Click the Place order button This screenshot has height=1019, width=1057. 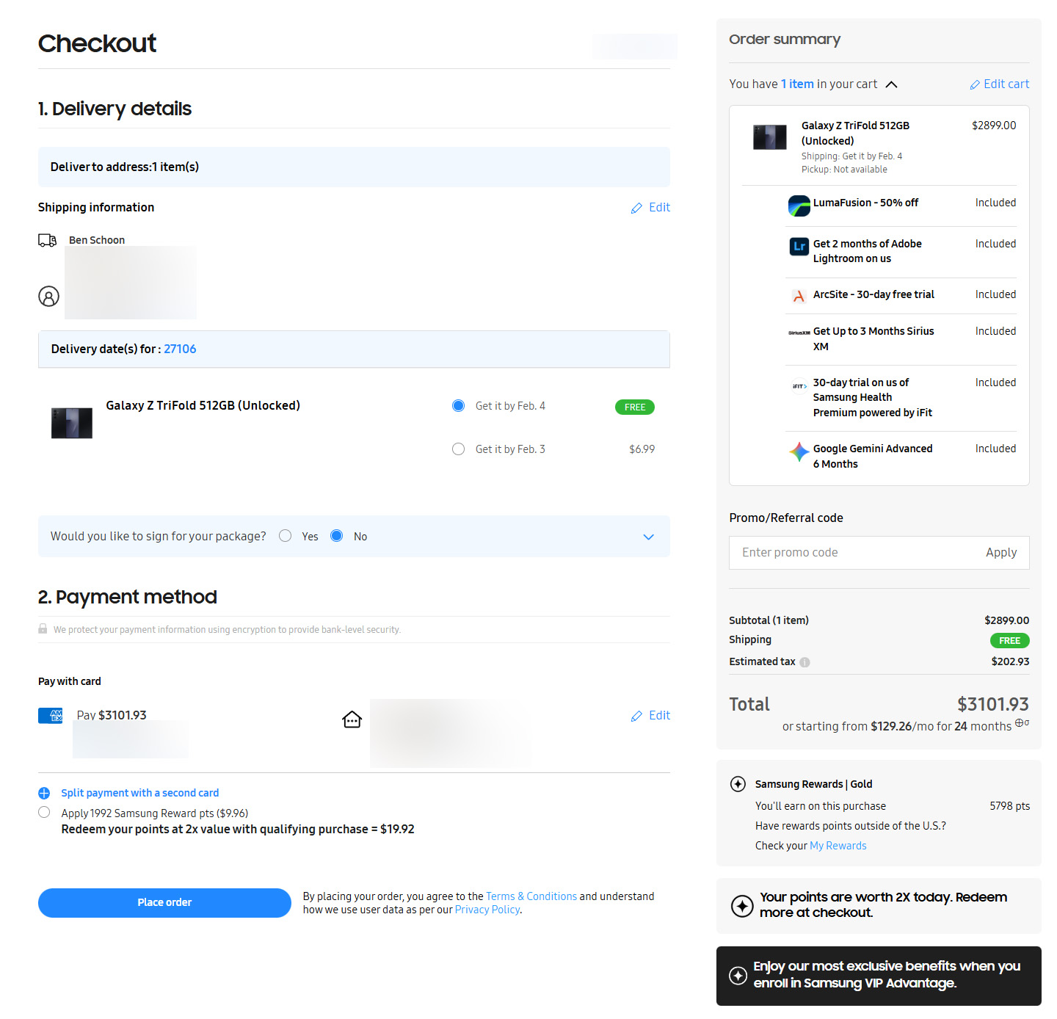(164, 902)
